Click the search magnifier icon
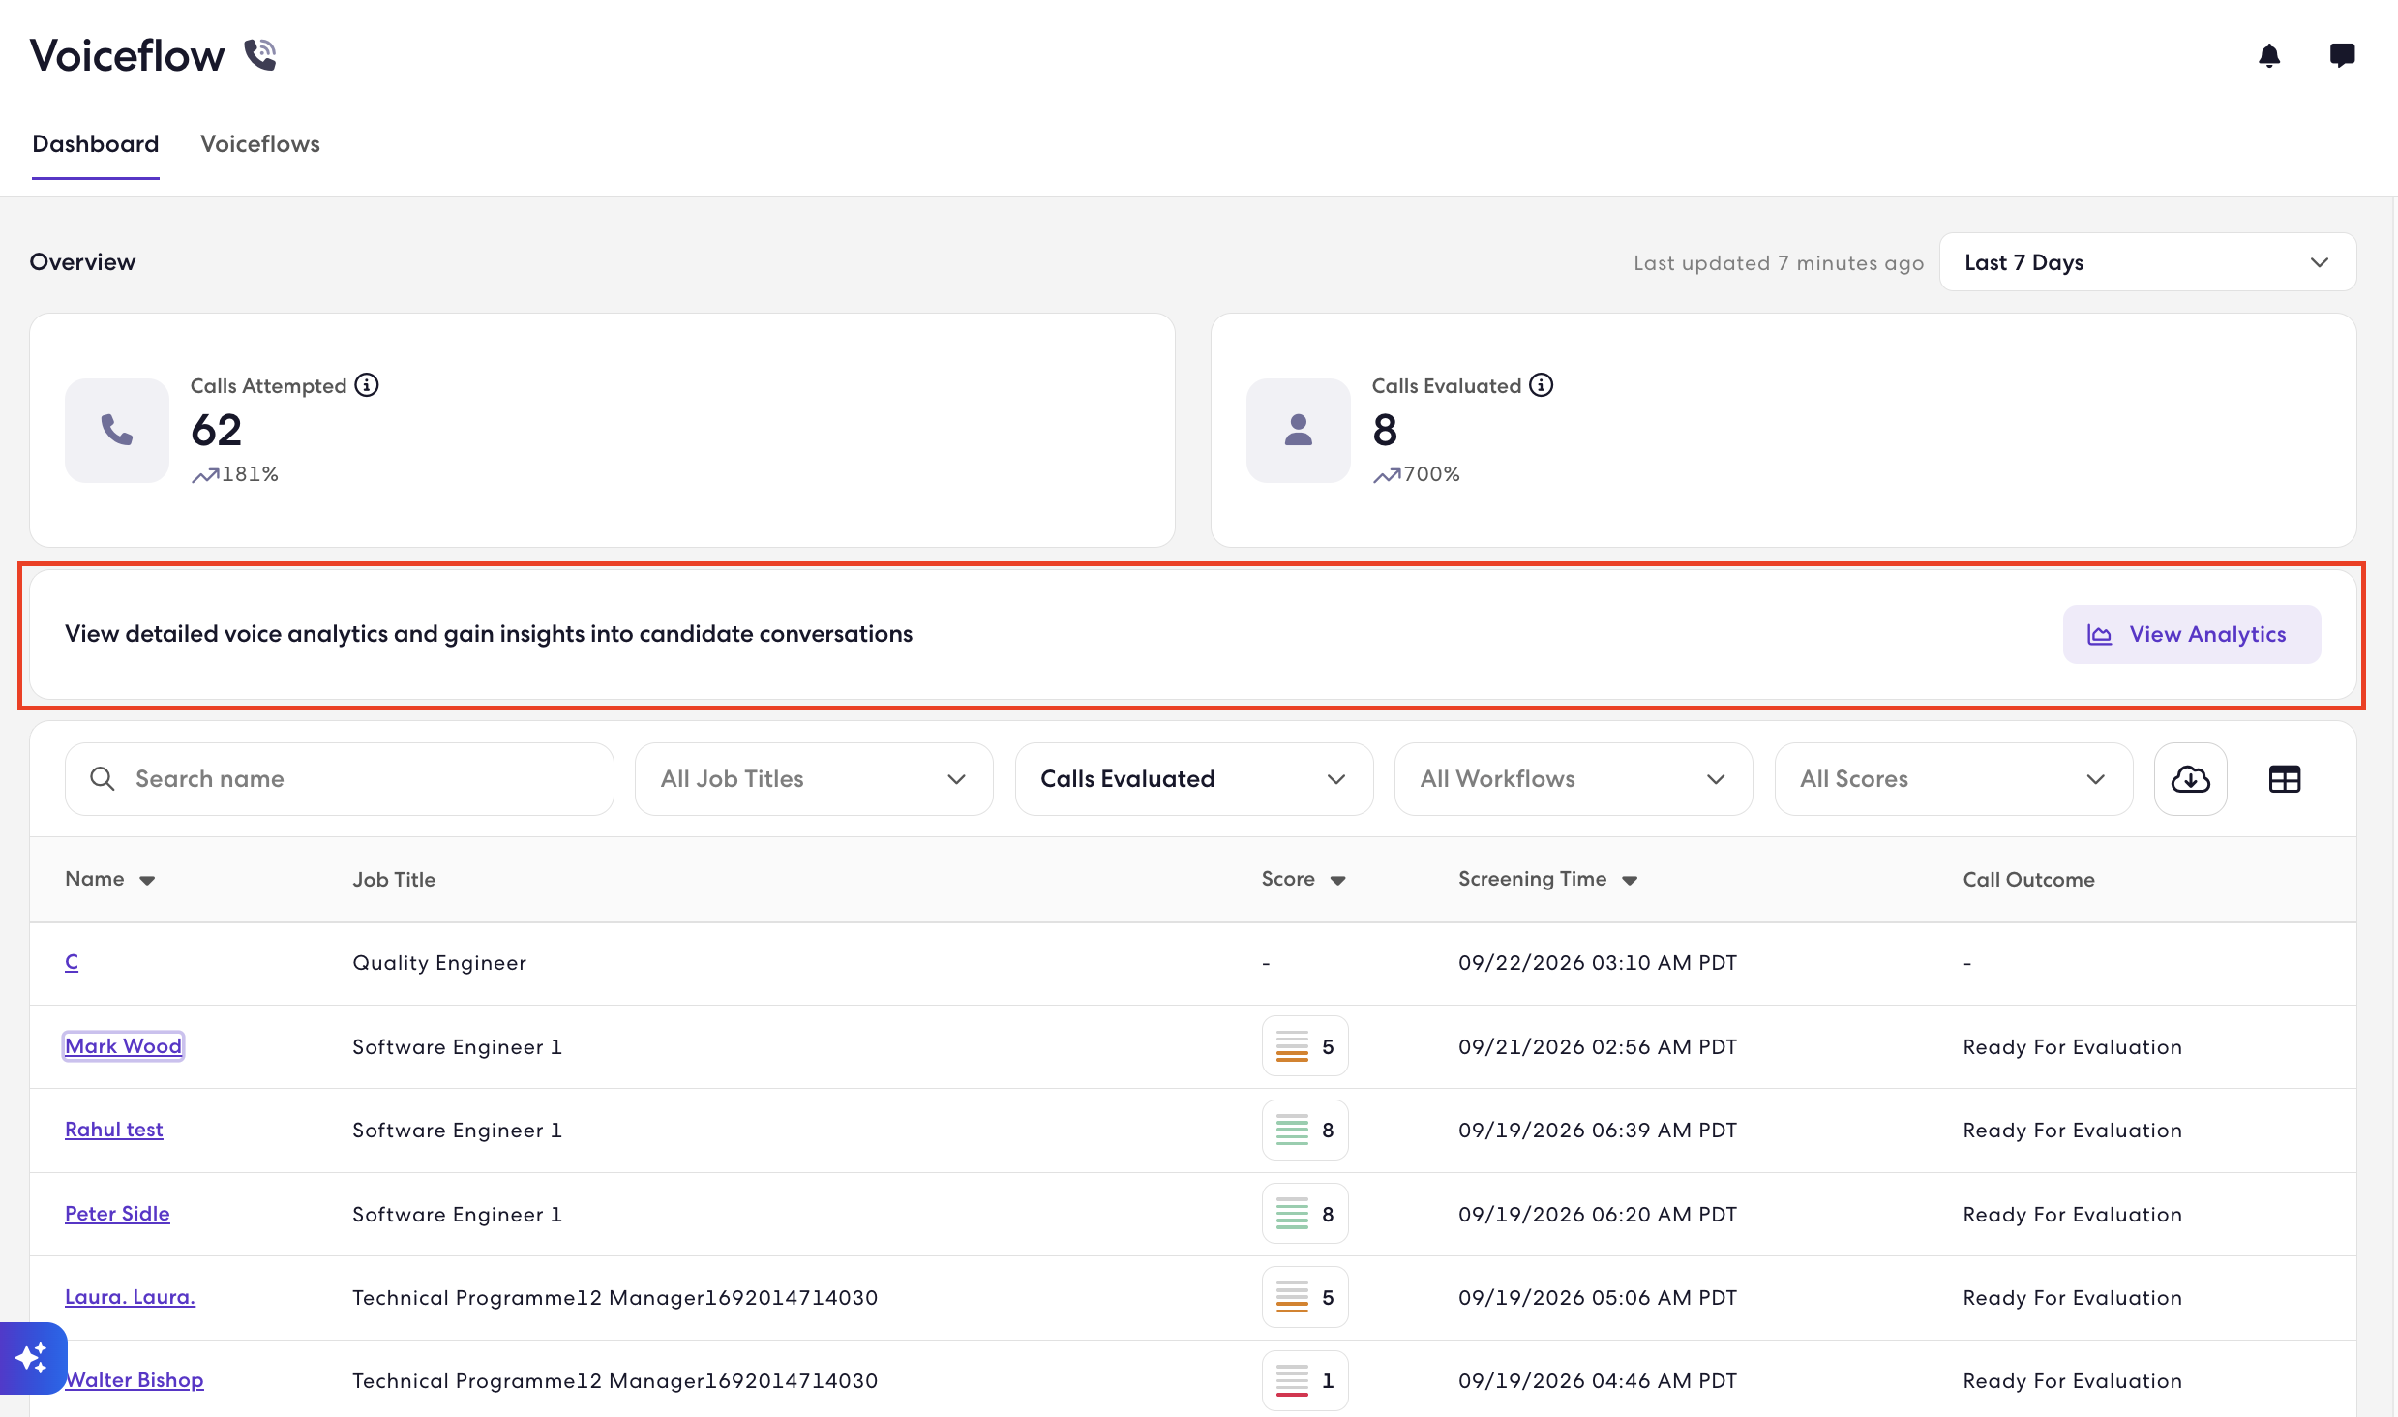This screenshot has width=2398, height=1417. click(x=103, y=779)
